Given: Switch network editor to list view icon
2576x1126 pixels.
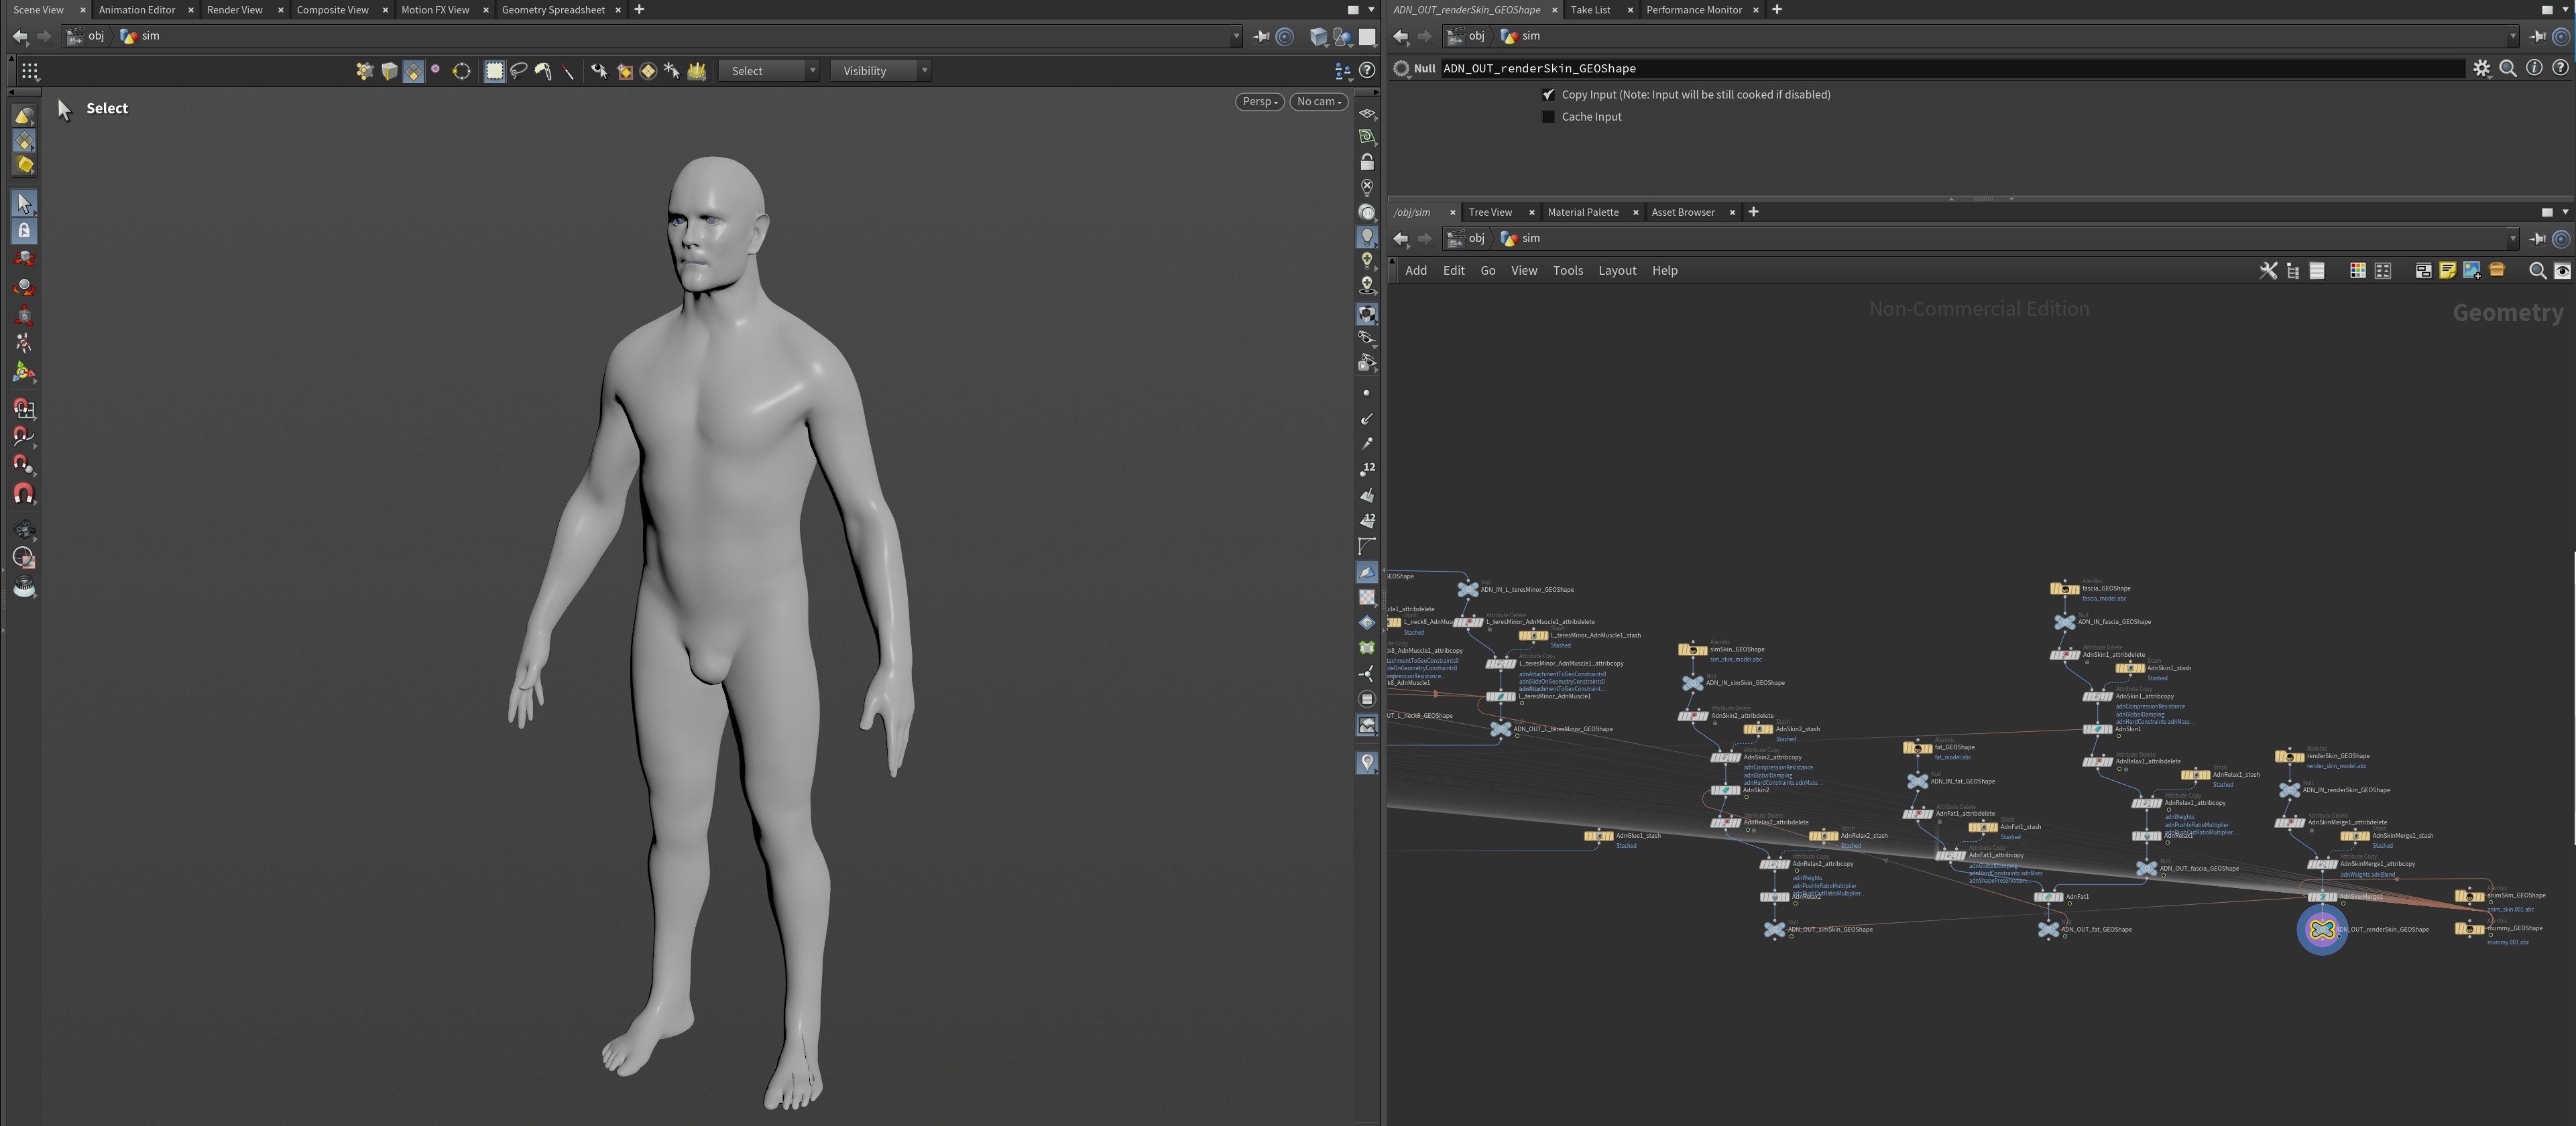Looking at the screenshot, I should (x=2317, y=270).
